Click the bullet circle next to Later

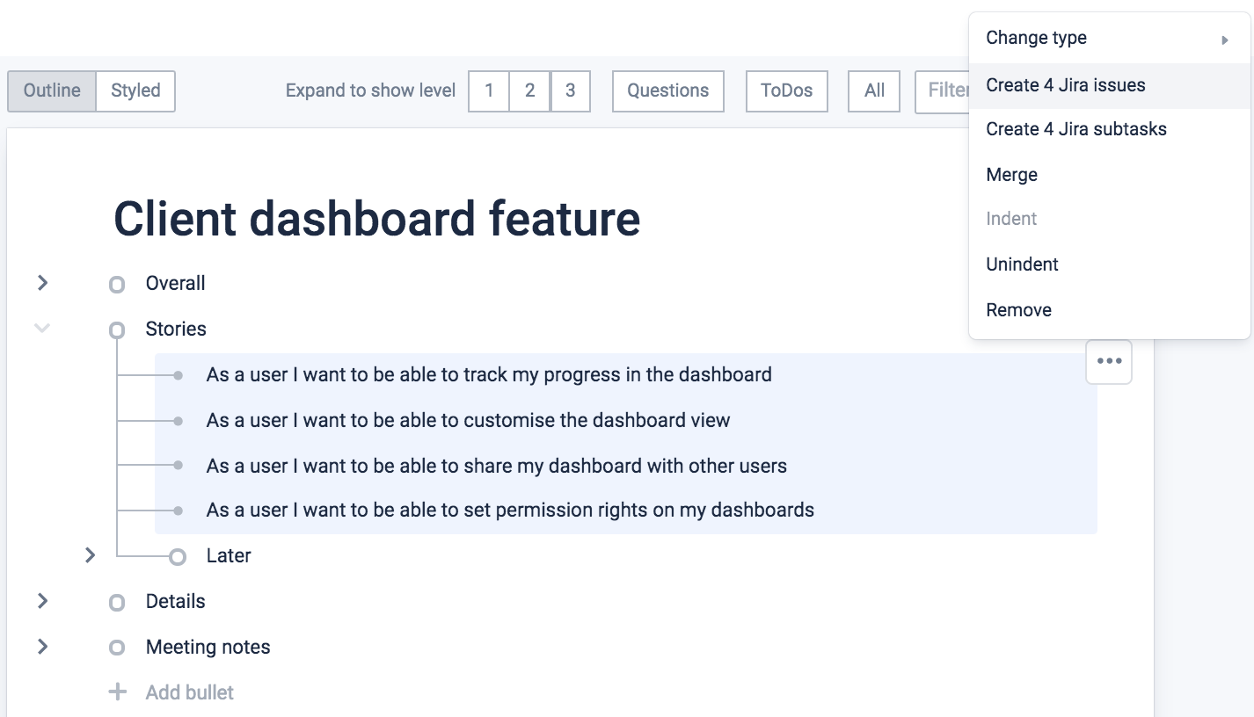[x=178, y=556]
